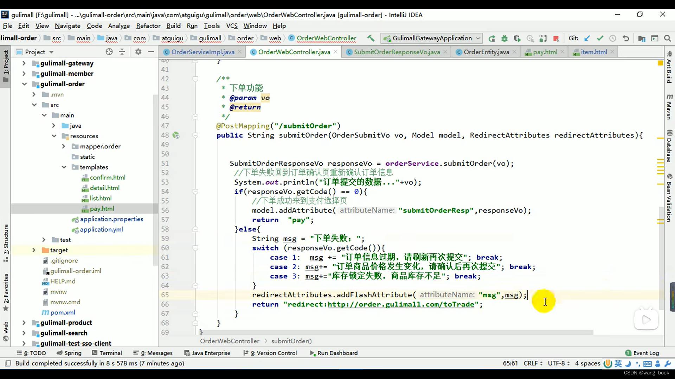Click the Git revert arrow icon
The image size is (675, 379).
click(626, 38)
